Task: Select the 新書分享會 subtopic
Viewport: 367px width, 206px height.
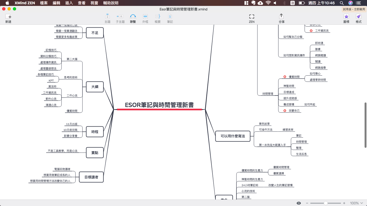Action: [70, 136]
